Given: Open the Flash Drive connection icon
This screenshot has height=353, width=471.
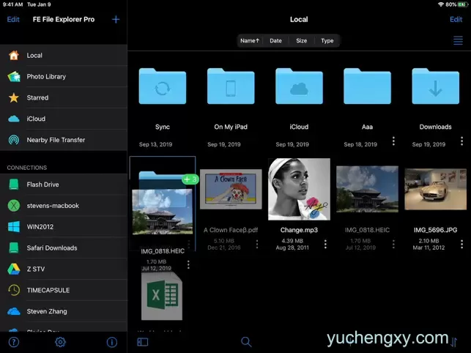Looking at the screenshot, I should coord(14,185).
